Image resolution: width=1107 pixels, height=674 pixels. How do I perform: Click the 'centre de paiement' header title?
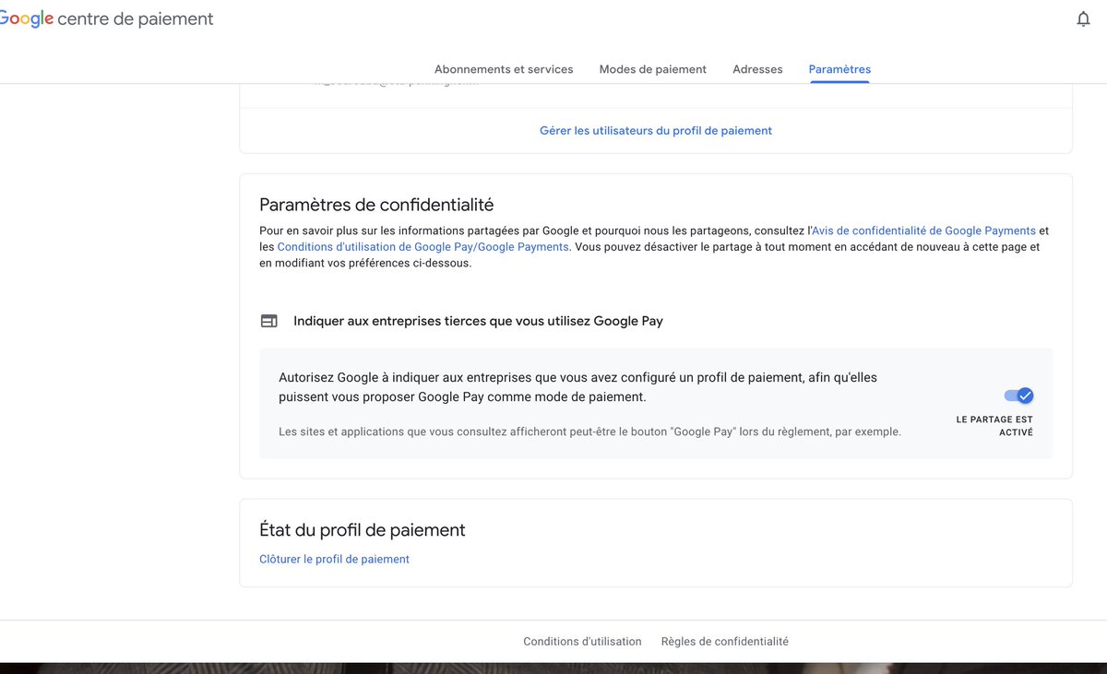click(136, 19)
